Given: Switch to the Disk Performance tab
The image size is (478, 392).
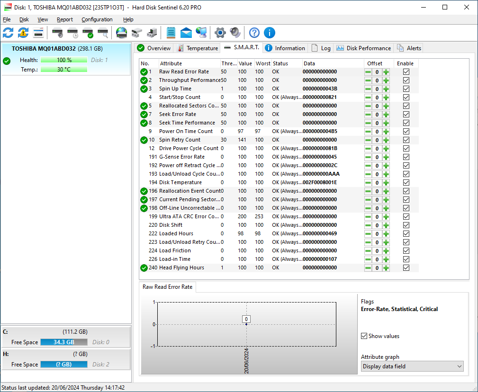Looking at the screenshot, I should 364,48.
